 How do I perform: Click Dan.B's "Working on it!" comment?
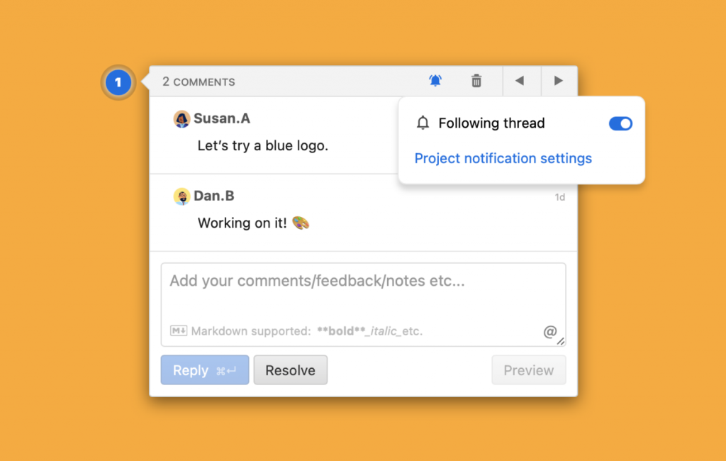253,223
